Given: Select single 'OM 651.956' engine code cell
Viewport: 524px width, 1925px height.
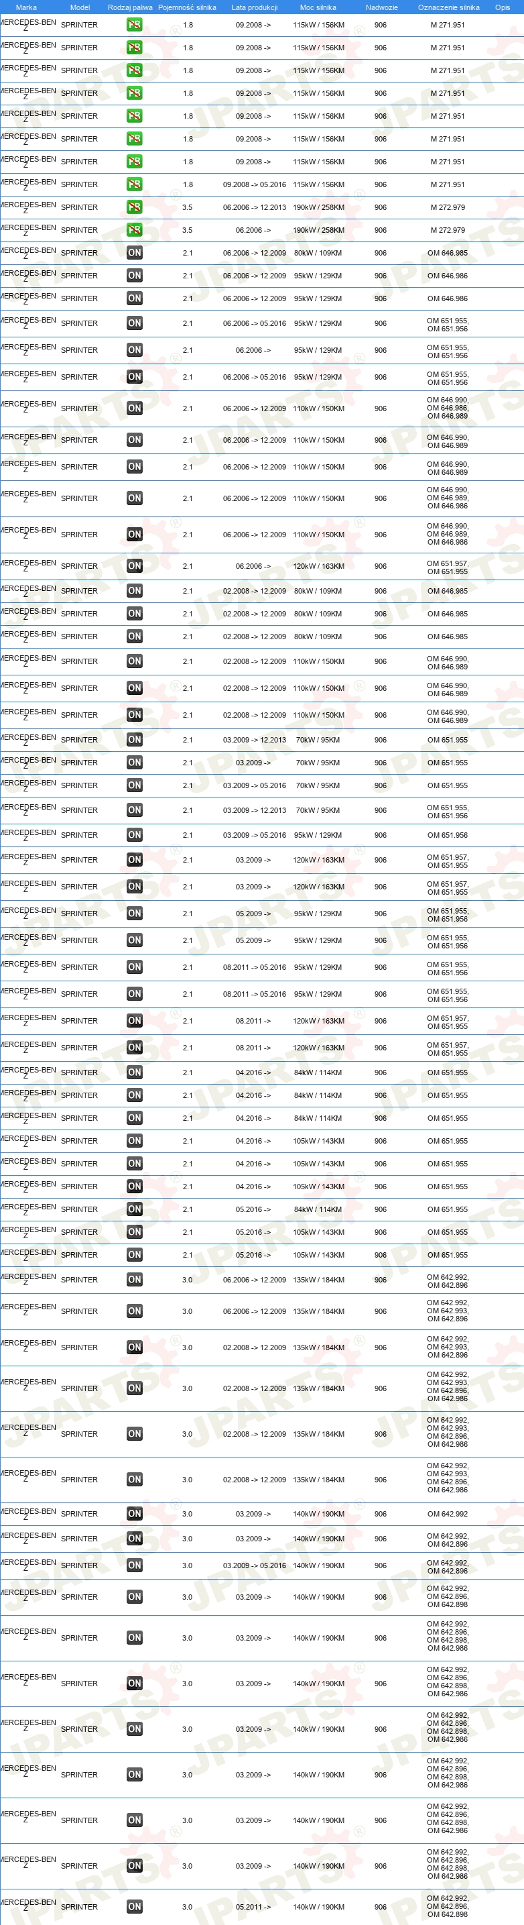Looking at the screenshot, I should pyautogui.click(x=447, y=836).
